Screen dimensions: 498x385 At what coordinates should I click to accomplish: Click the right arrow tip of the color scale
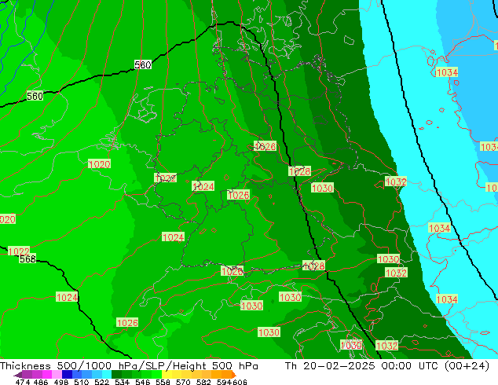click(x=236, y=376)
